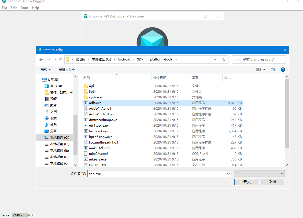
Task: Confirm with the 打开(O) button
Action: [246, 182]
